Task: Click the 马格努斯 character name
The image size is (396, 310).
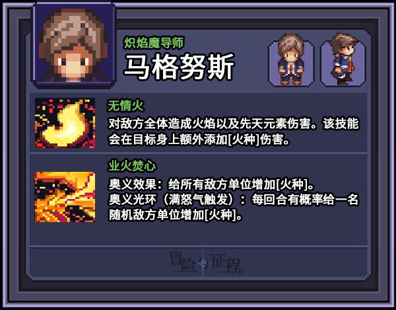Action: tap(180, 67)
